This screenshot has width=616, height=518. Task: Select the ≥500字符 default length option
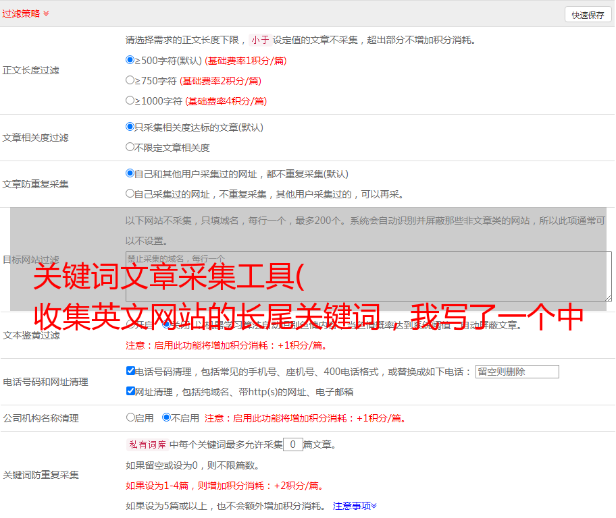point(130,60)
